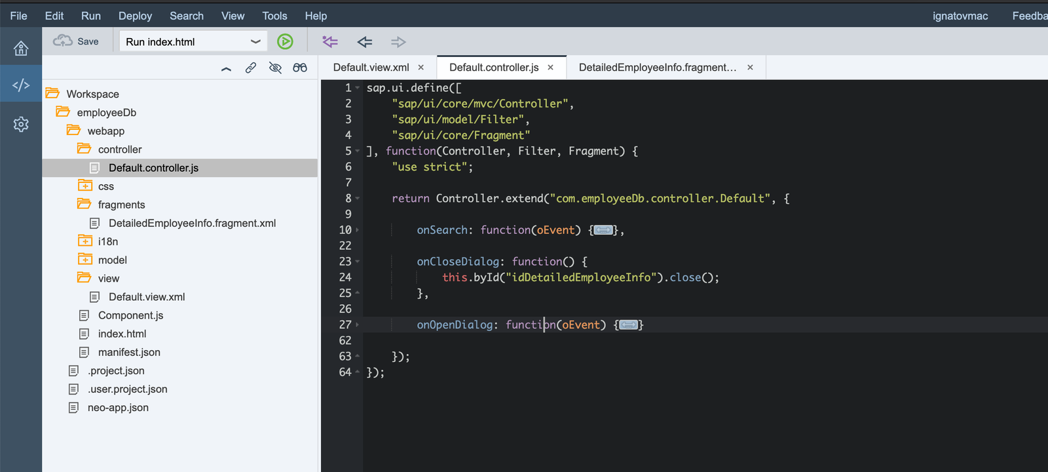
Task: Open the Home perspective icon in sidebar
Action: click(21, 48)
